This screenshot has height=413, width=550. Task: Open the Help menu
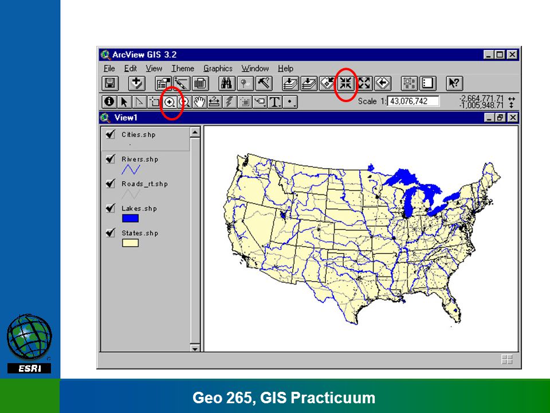(x=285, y=68)
